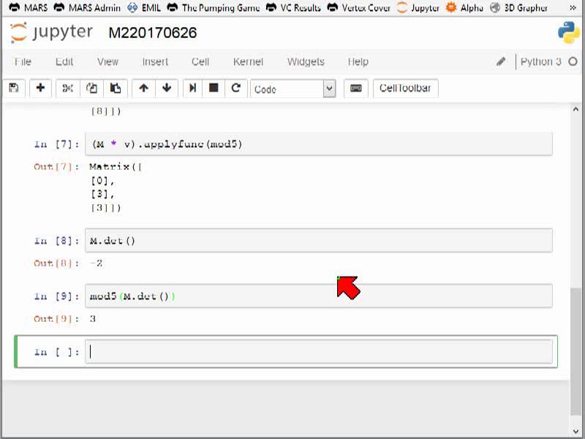Click the scrollbar down arrow

(575, 431)
